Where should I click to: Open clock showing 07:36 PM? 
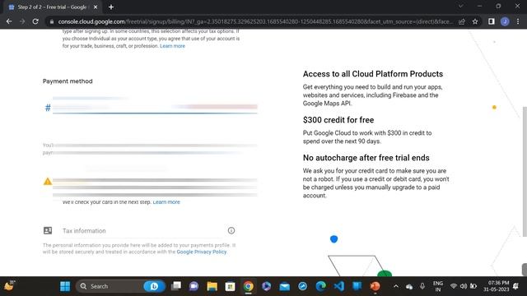pos(497,286)
